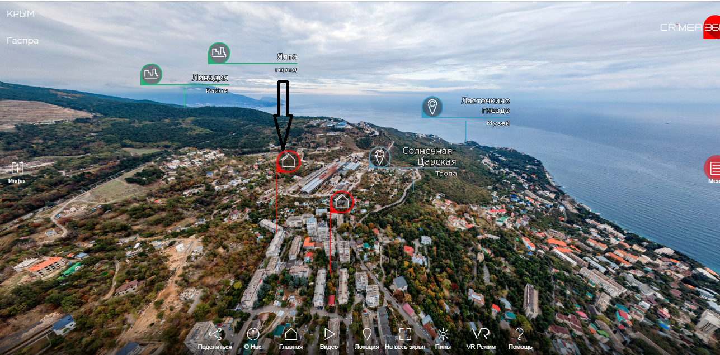
Task: Open the Локация map pin icon
Action: (367, 335)
